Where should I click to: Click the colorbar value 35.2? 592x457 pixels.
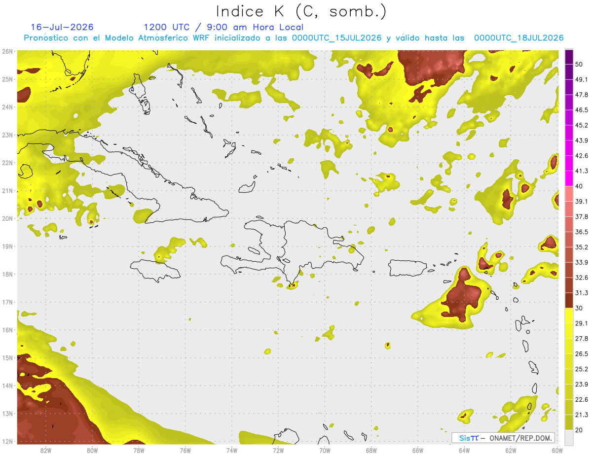coord(582,247)
